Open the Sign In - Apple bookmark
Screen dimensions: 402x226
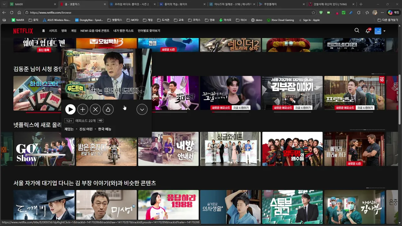click(309, 20)
